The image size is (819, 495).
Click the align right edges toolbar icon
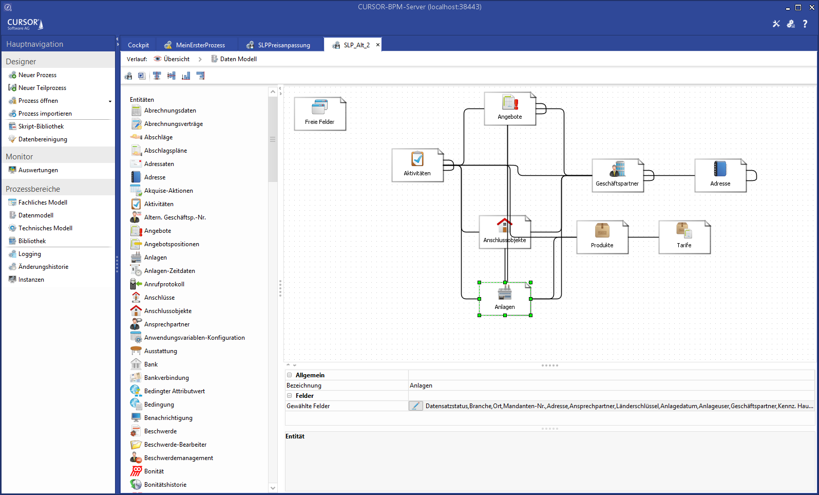pos(201,76)
